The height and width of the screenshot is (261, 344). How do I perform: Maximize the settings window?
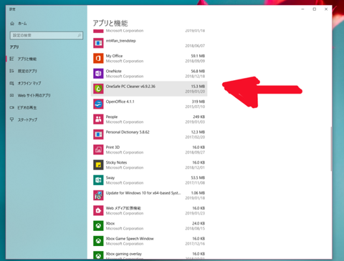[x=315, y=9]
